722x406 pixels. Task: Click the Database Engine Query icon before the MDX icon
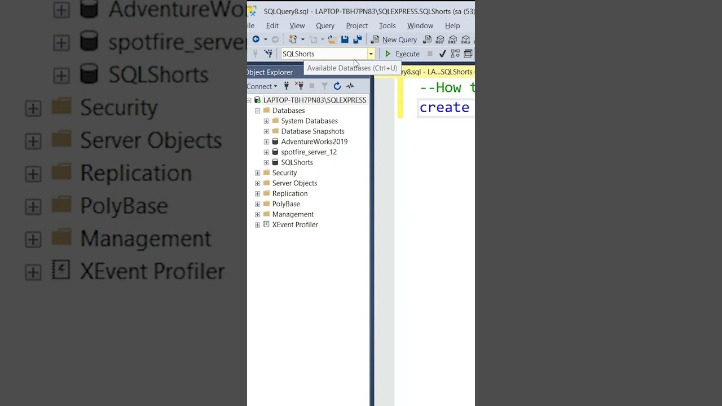click(x=428, y=39)
